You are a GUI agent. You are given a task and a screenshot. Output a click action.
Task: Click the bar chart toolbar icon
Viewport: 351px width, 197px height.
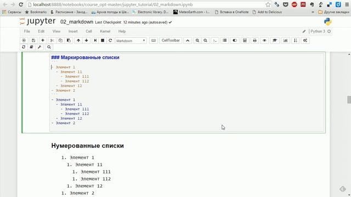coord(285,40)
